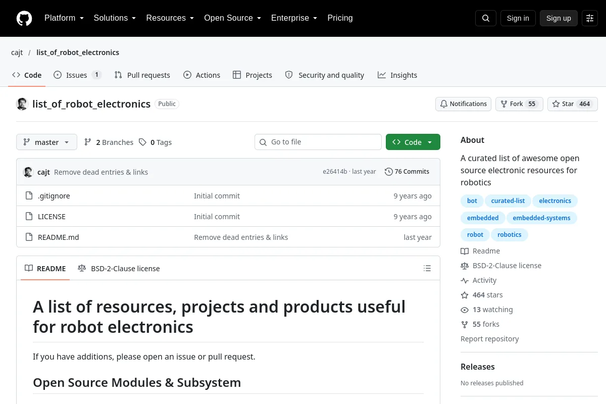606x404 pixels.
Task: Click the curated-list topic tag
Action: click(x=508, y=201)
